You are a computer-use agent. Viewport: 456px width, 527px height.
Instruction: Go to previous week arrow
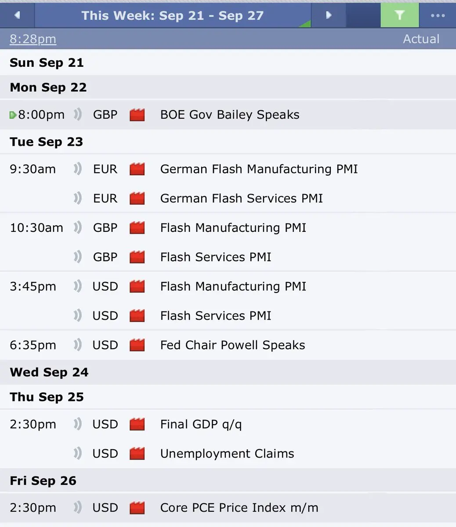coord(17,15)
